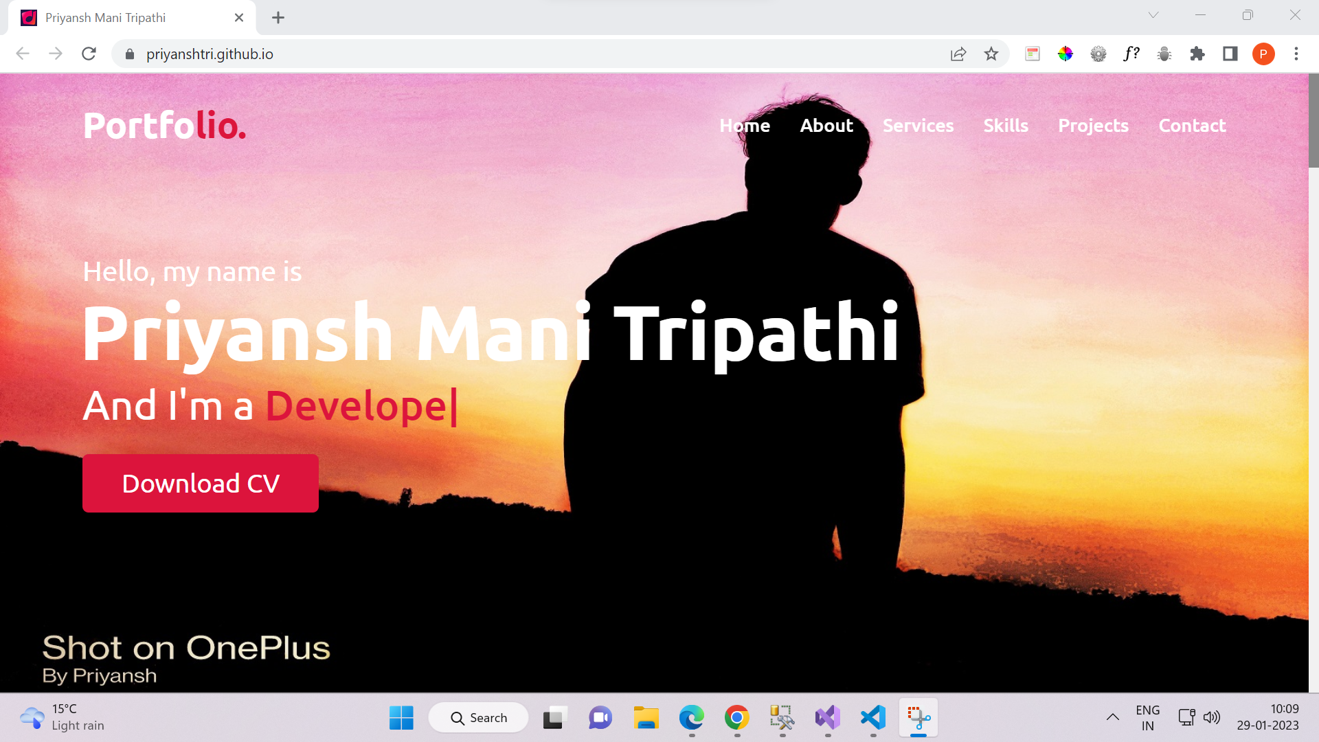1319x742 pixels.
Task: Open a new tab with the plus button
Action: pos(278,18)
